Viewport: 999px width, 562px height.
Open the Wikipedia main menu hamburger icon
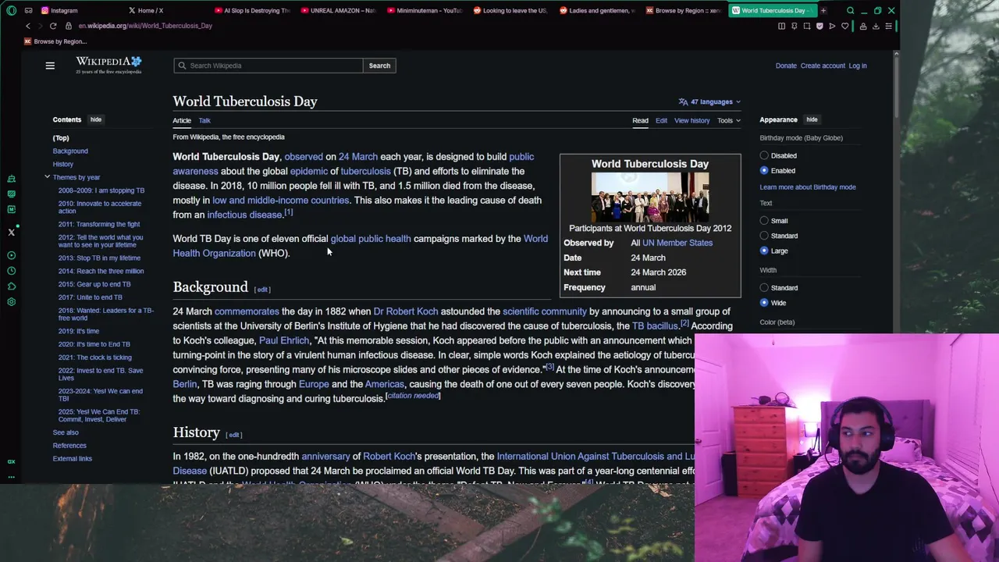coord(50,66)
